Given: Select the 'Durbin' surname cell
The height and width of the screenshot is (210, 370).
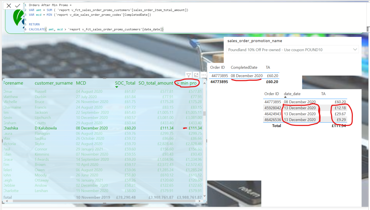Looking at the screenshot, I should 40,97.
